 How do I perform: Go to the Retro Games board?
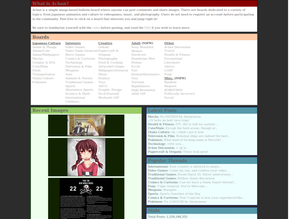point(75,54)
